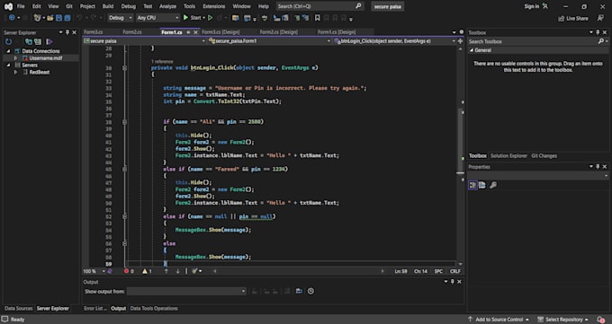Screen dimensions: 612x324
Task: Switch to the Form2.cs [Design] tab
Action: point(279,32)
